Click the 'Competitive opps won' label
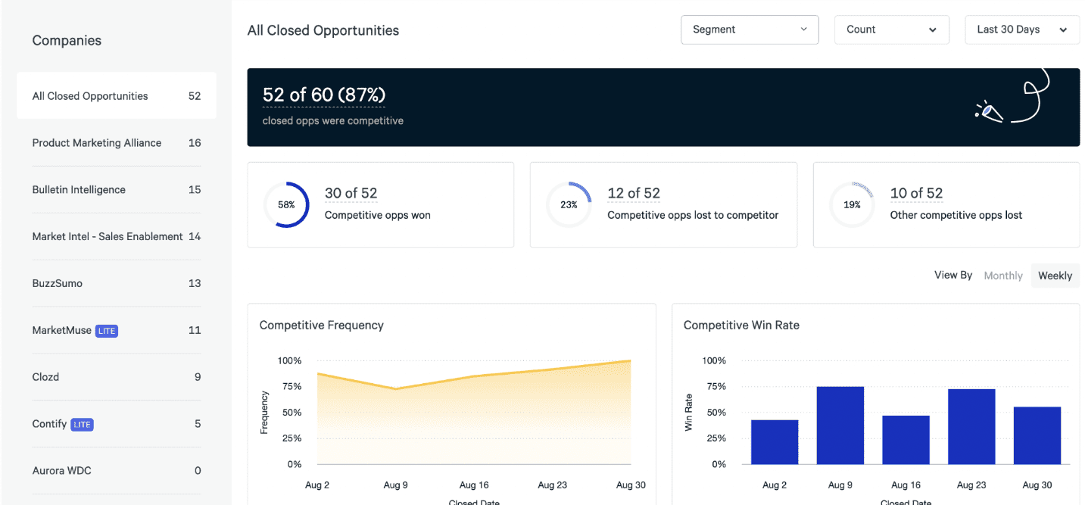Image resolution: width=1085 pixels, height=505 pixels. point(378,215)
